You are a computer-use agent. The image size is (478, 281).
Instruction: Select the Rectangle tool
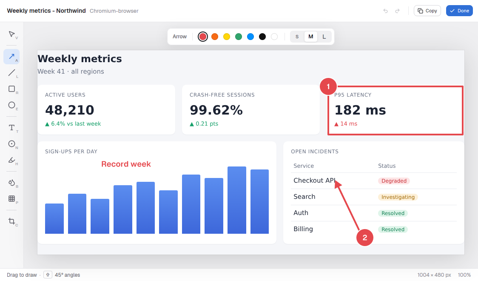coord(11,89)
